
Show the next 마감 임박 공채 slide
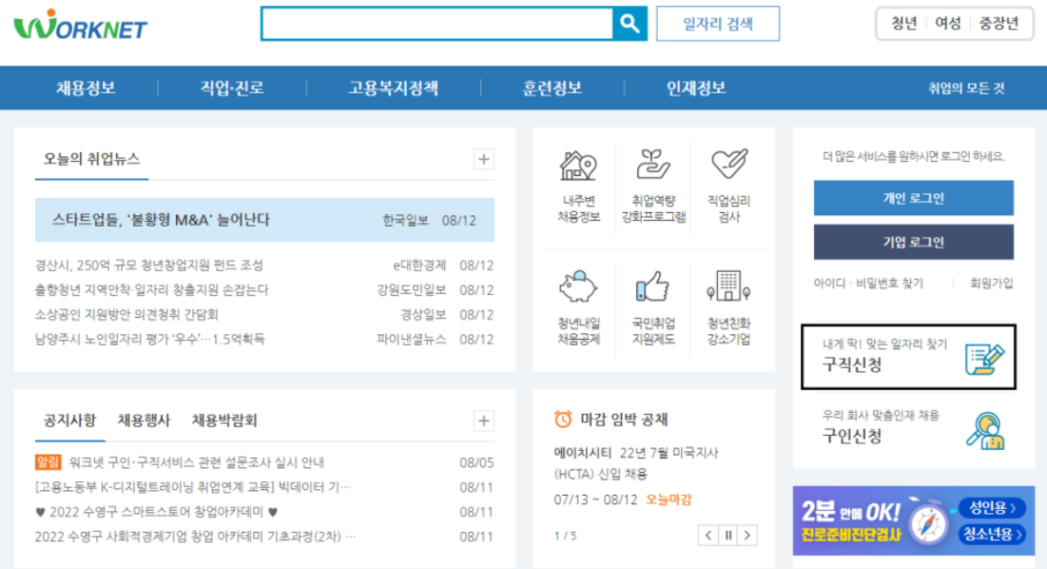747,535
